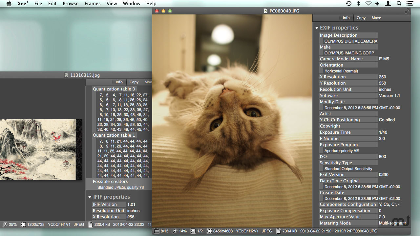Click the Chinese landscape painting image

tap(41, 149)
